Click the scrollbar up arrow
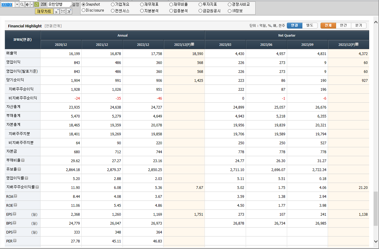This screenshot has height=249, width=379. (x=375, y=23)
